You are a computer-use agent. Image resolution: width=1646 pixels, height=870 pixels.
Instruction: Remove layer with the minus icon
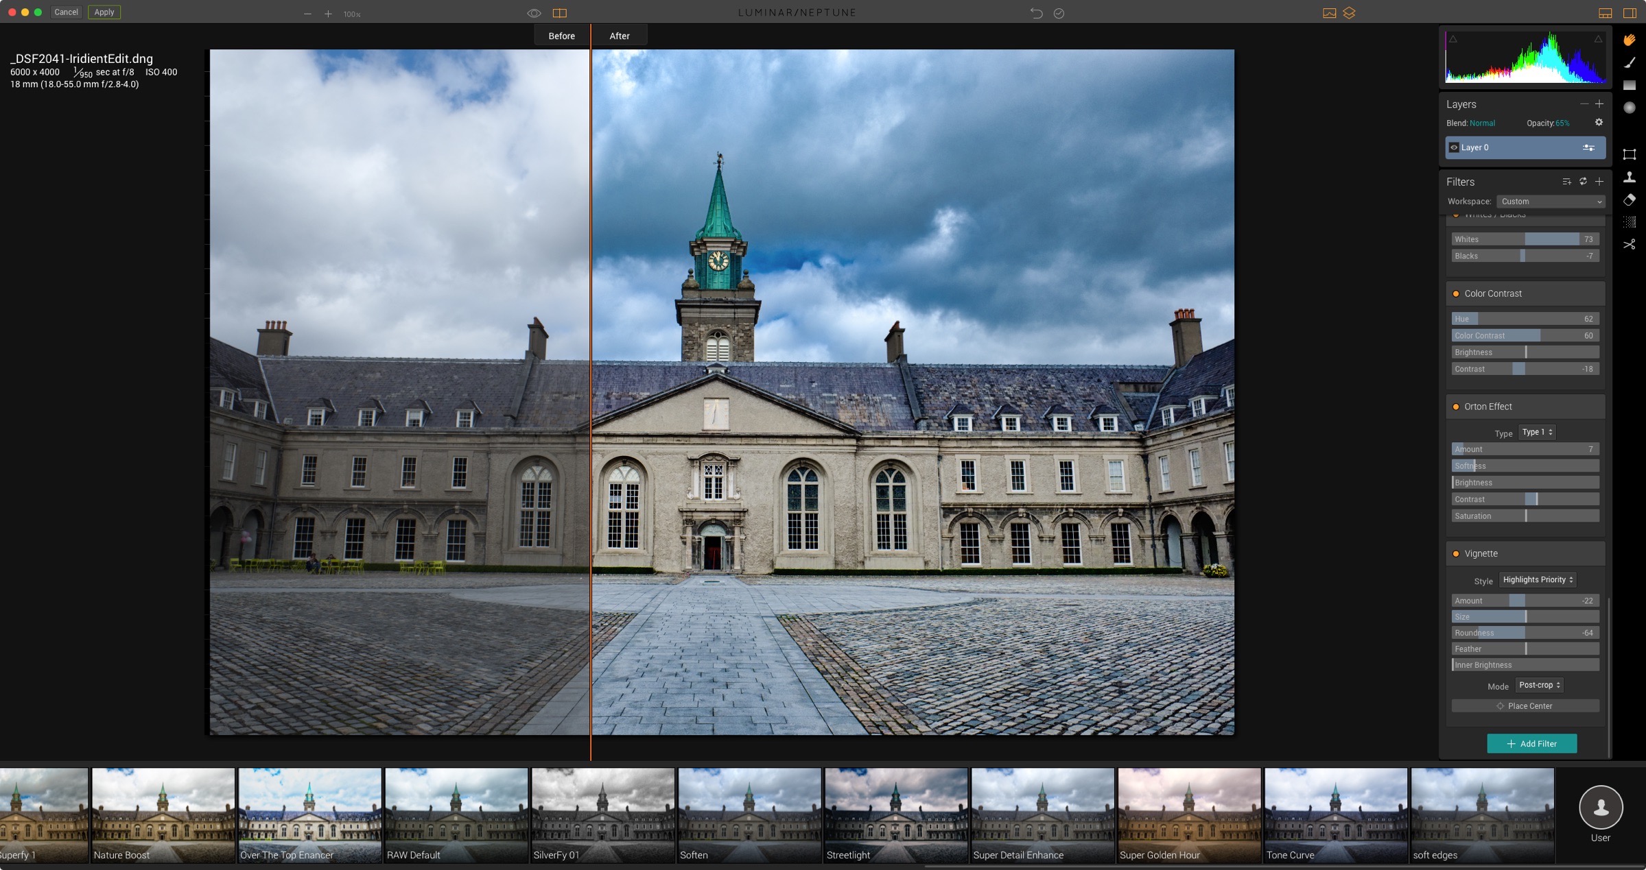pos(1584,104)
